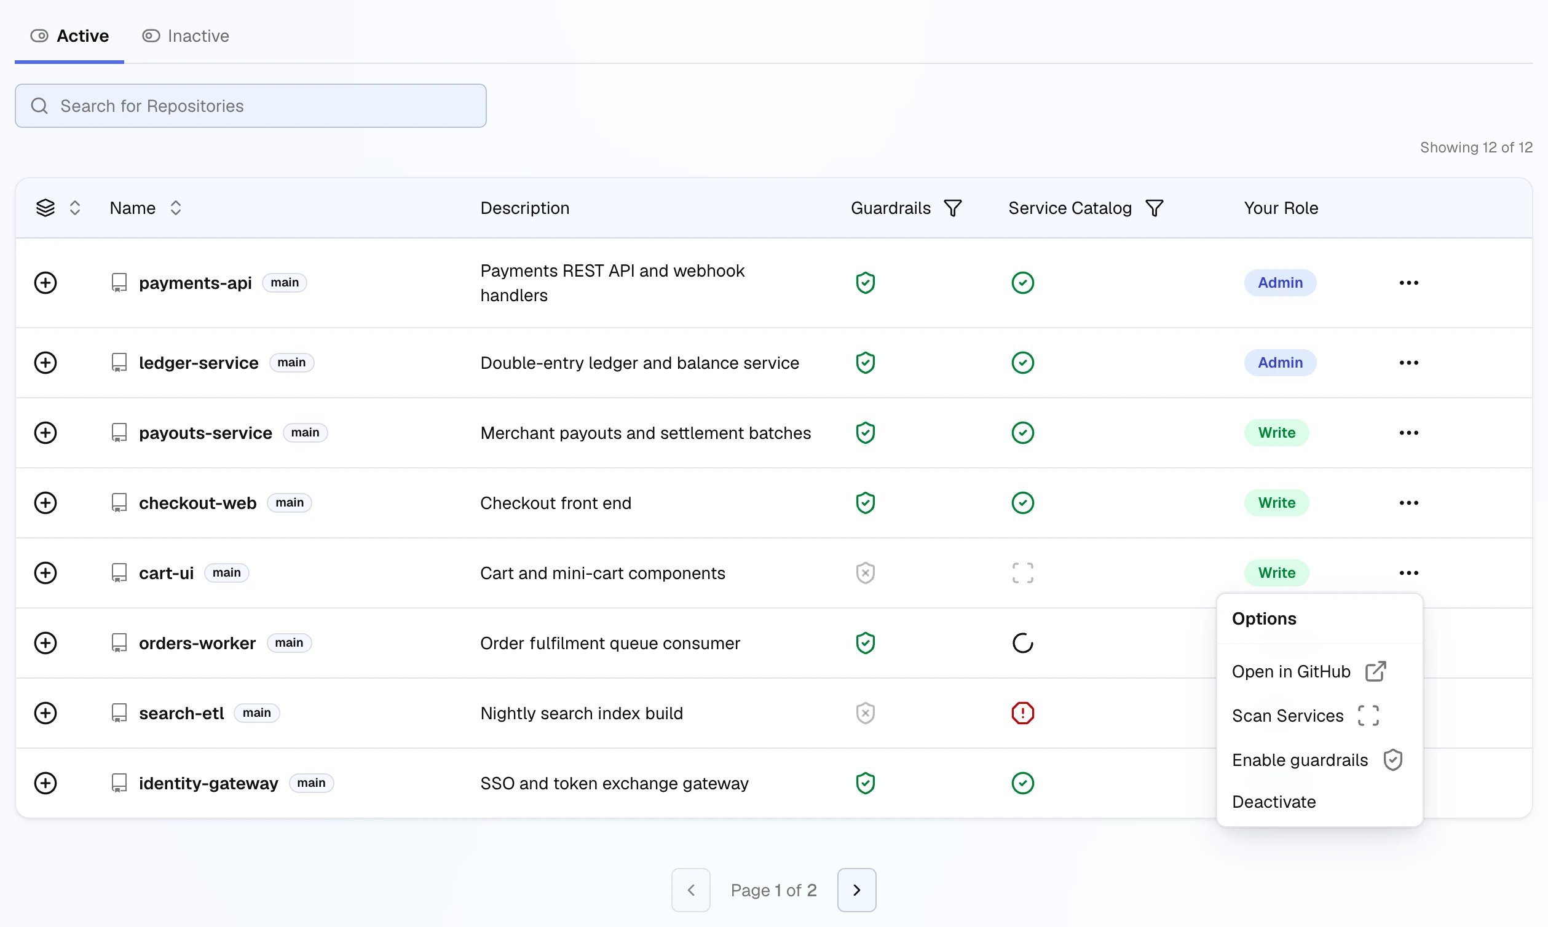1548x927 pixels.
Task: Click identity-gateway guardrails shield icon
Action: pos(864,782)
